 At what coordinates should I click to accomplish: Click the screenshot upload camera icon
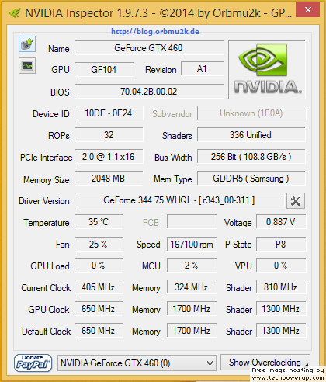27,44
